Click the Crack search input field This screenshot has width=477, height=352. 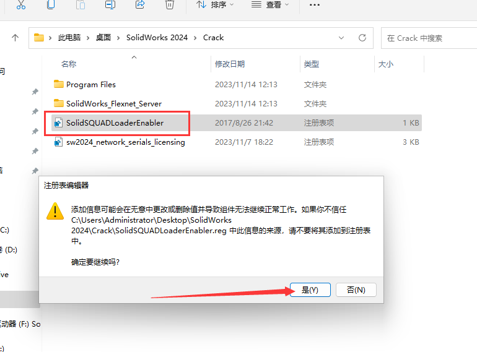click(x=429, y=38)
